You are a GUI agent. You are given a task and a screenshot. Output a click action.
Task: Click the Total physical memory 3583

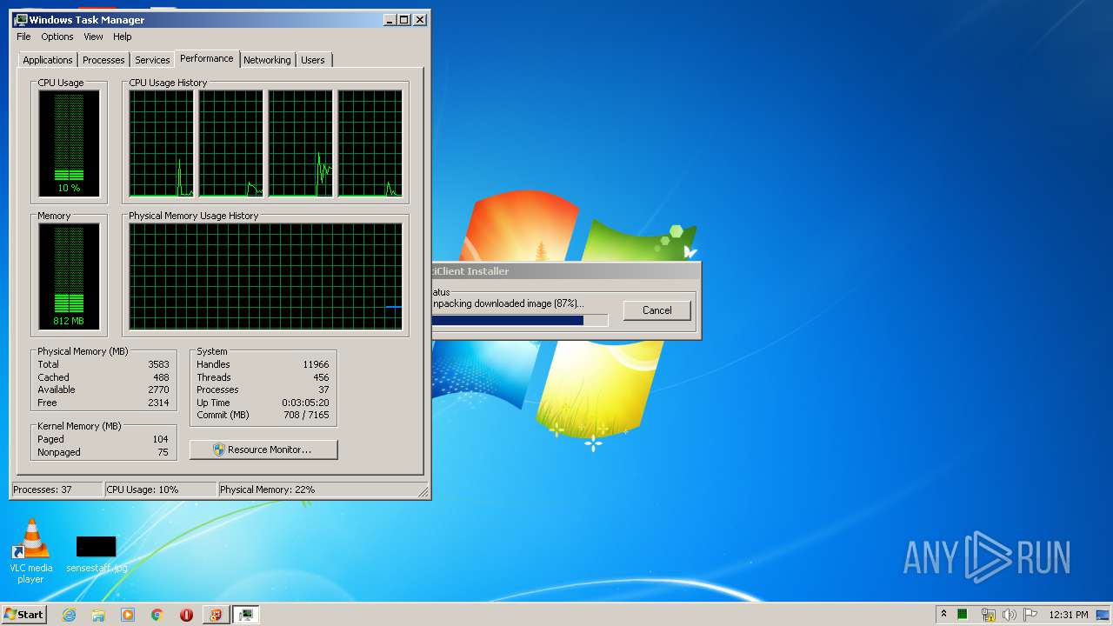tap(158, 364)
